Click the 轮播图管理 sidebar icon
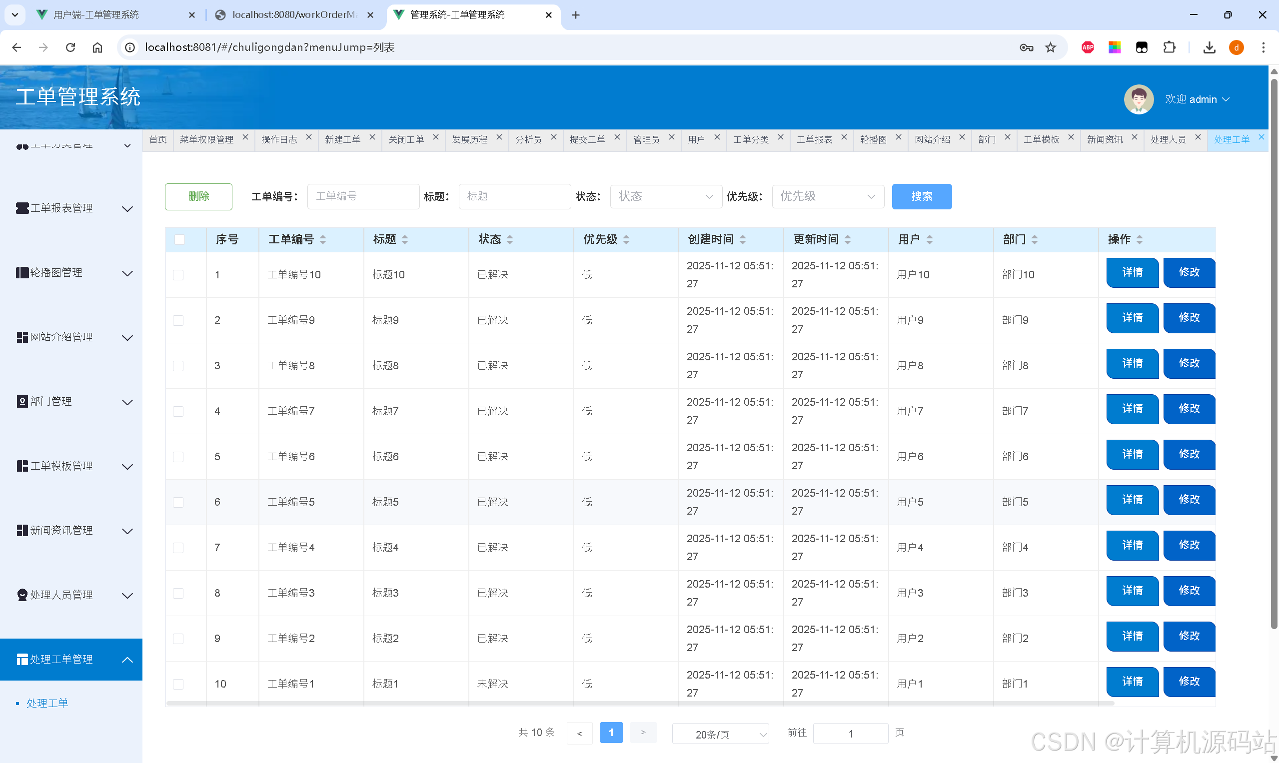Screen dimensions: 1279x763 [22, 272]
